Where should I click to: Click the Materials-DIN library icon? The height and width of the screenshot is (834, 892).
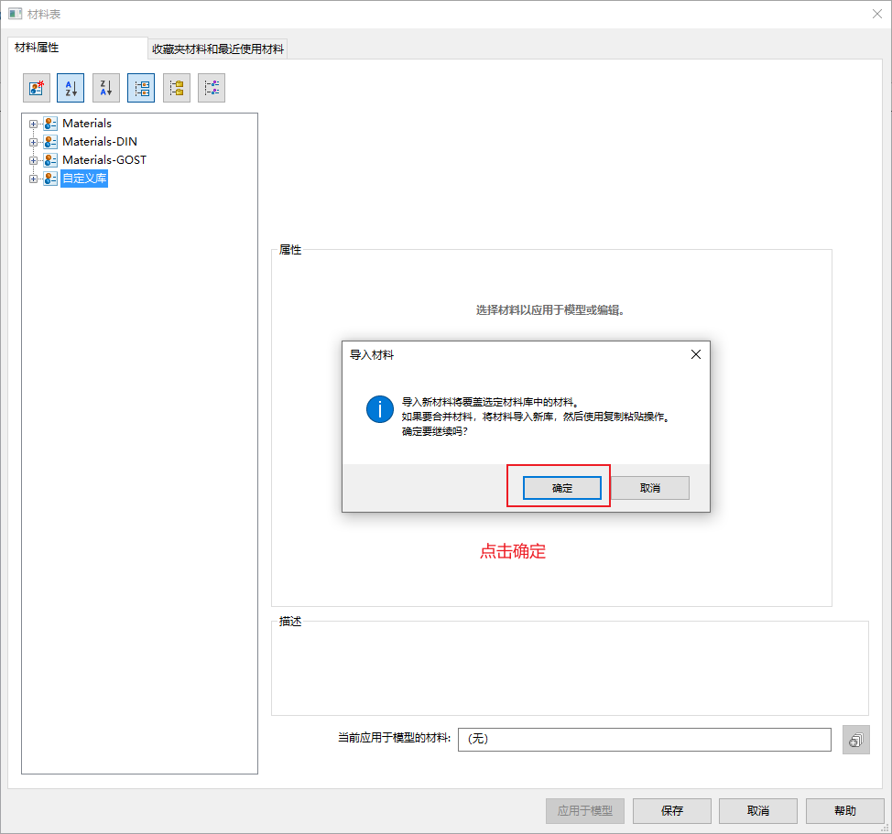(x=50, y=142)
